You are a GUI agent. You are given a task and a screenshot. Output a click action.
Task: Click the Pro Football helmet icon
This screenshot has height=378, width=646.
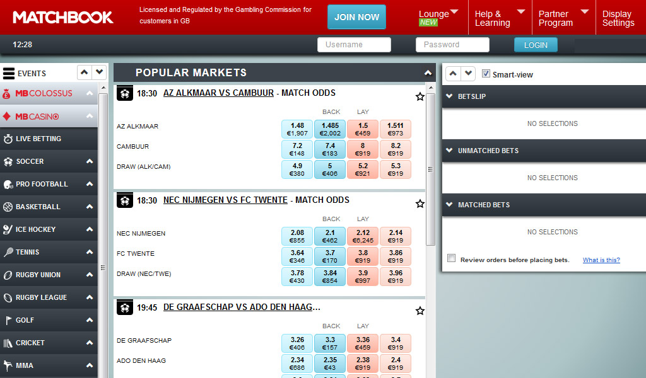pos(8,184)
